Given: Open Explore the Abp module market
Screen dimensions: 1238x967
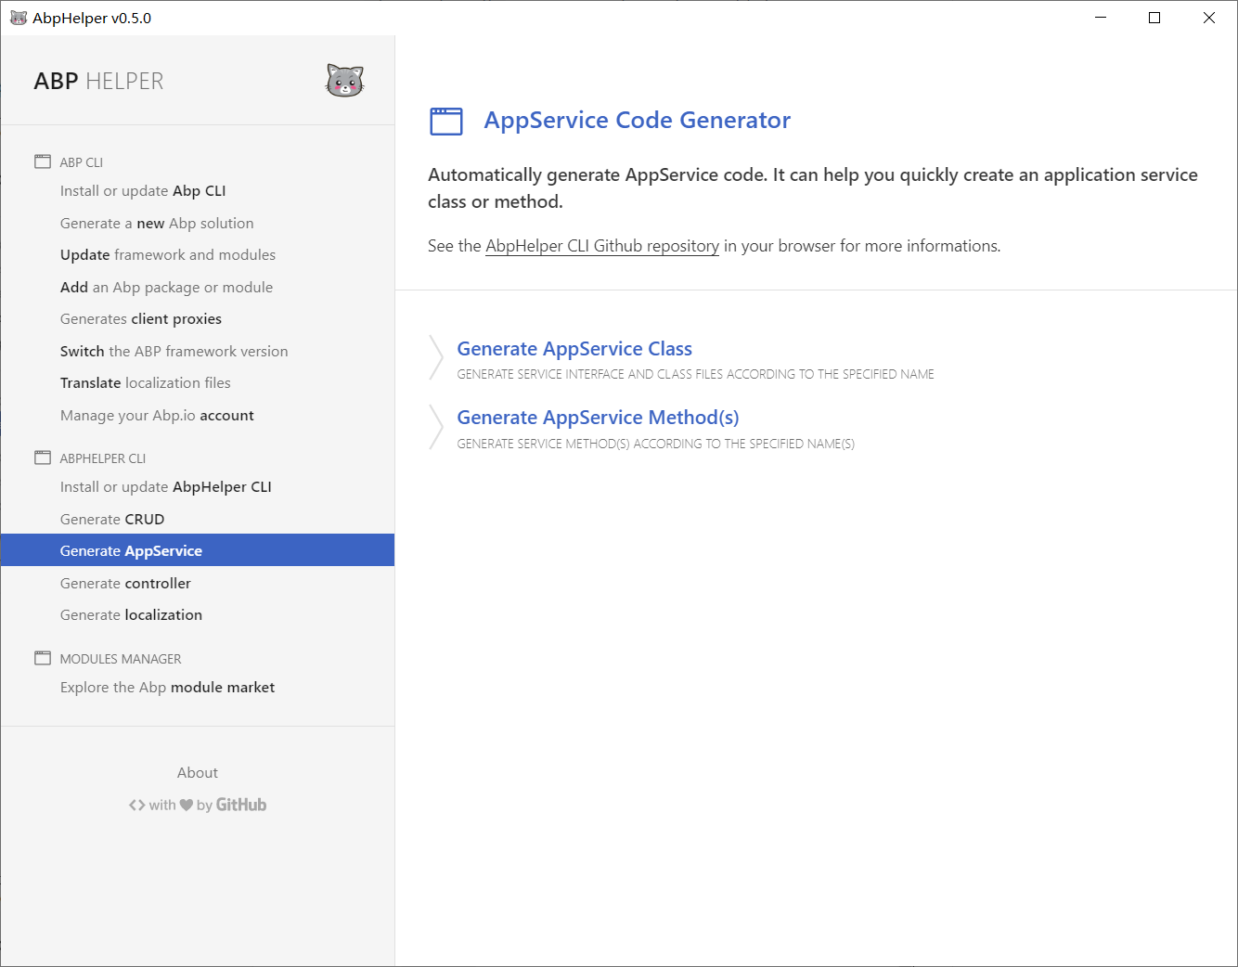Looking at the screenshot, I should coord(167,688).
